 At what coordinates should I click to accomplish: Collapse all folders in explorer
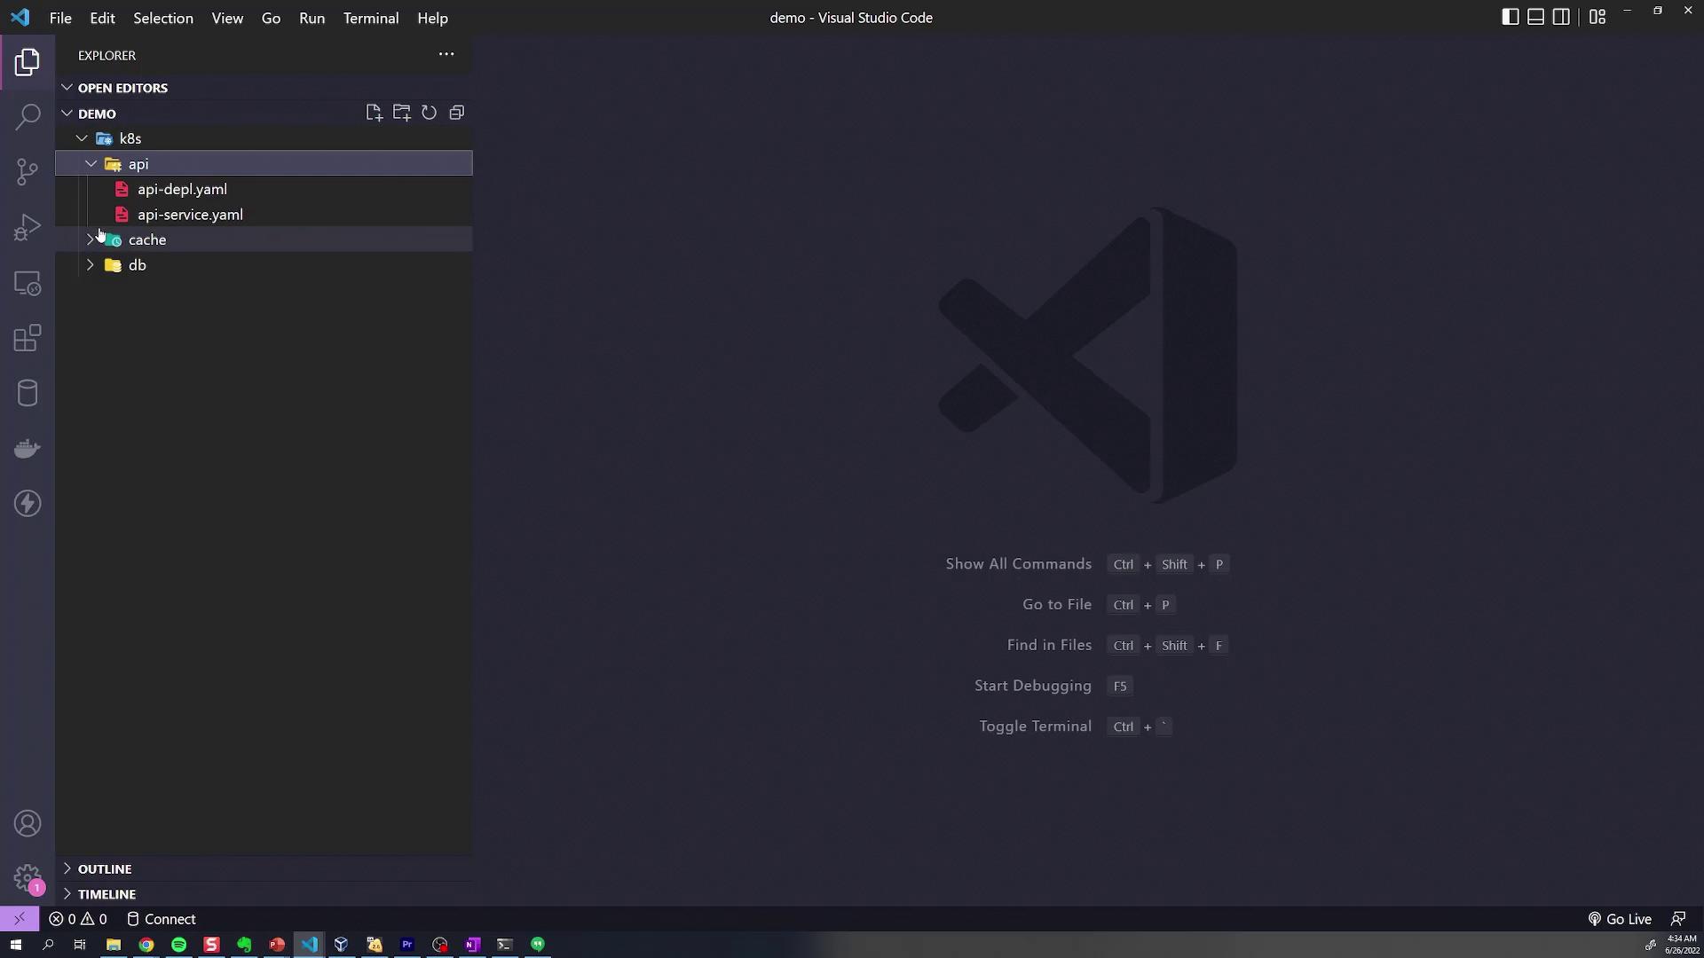457,113
